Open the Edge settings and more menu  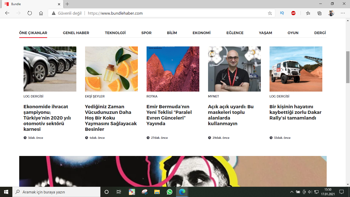pos(343,13)
